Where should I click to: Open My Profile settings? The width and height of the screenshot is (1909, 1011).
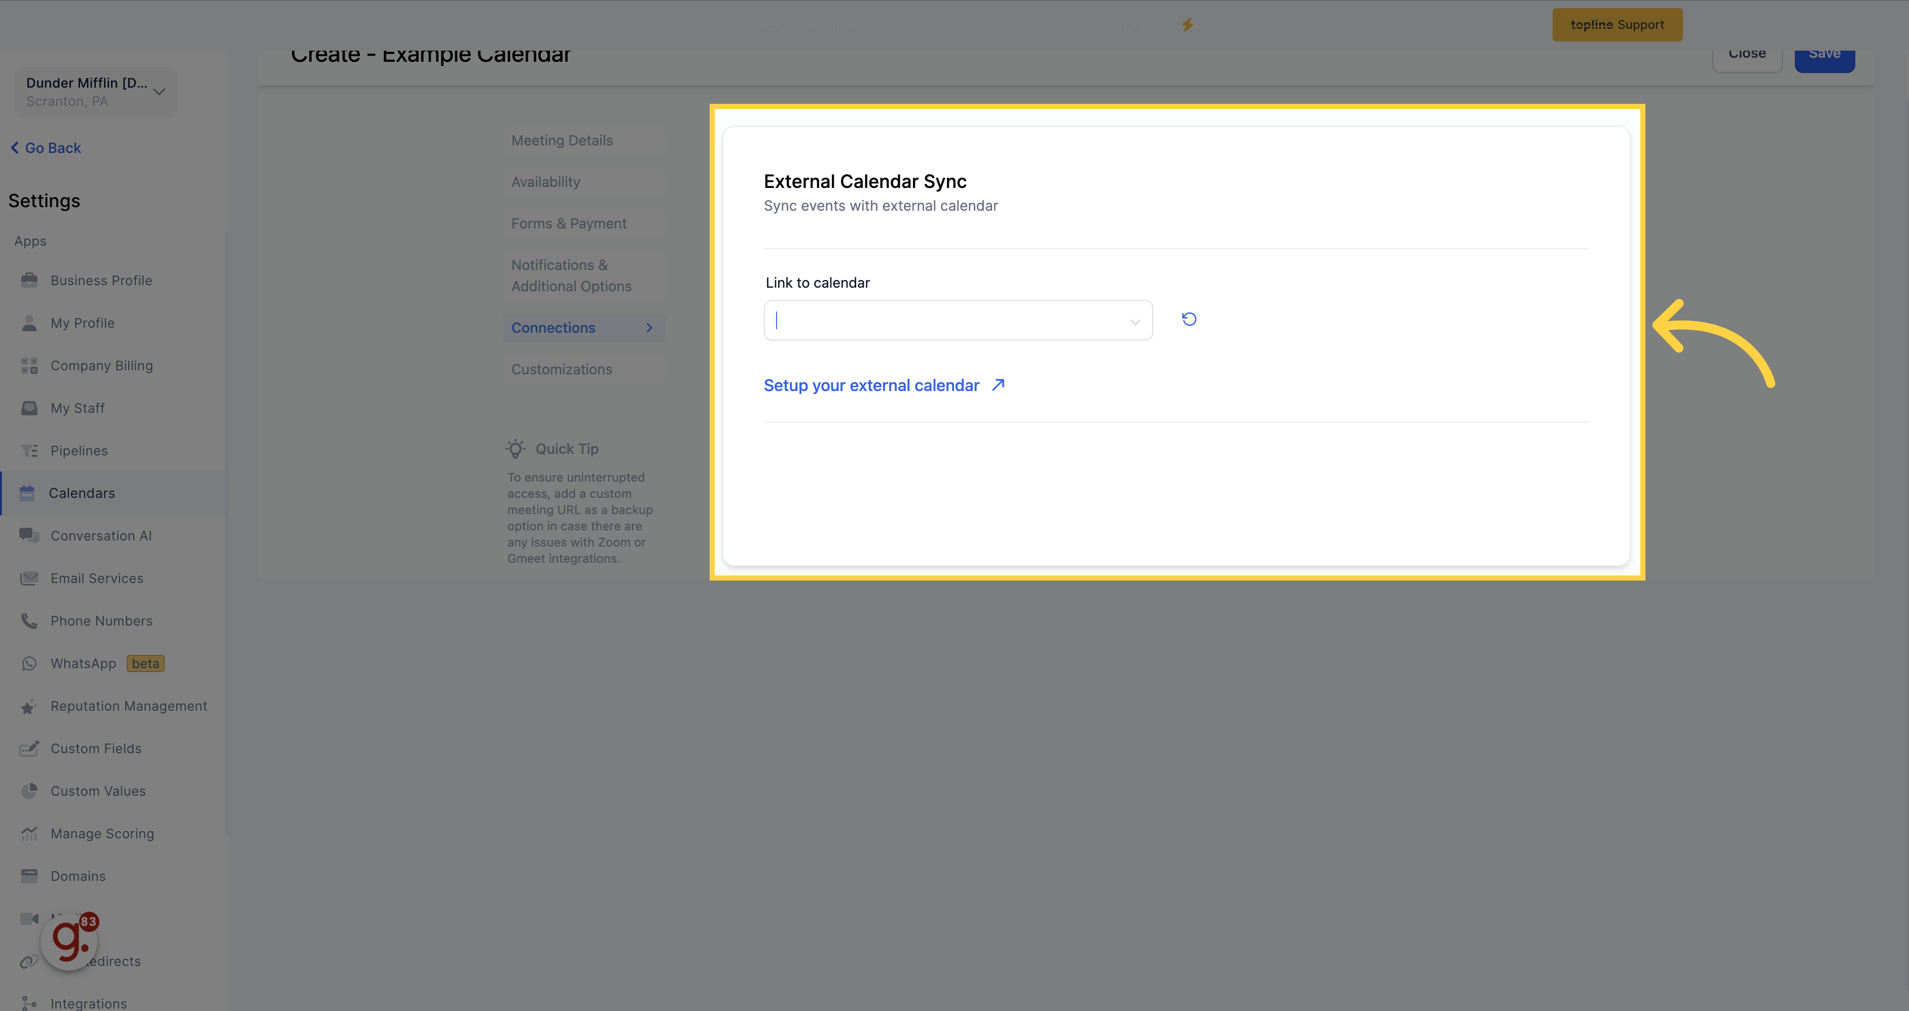[82, 323]
